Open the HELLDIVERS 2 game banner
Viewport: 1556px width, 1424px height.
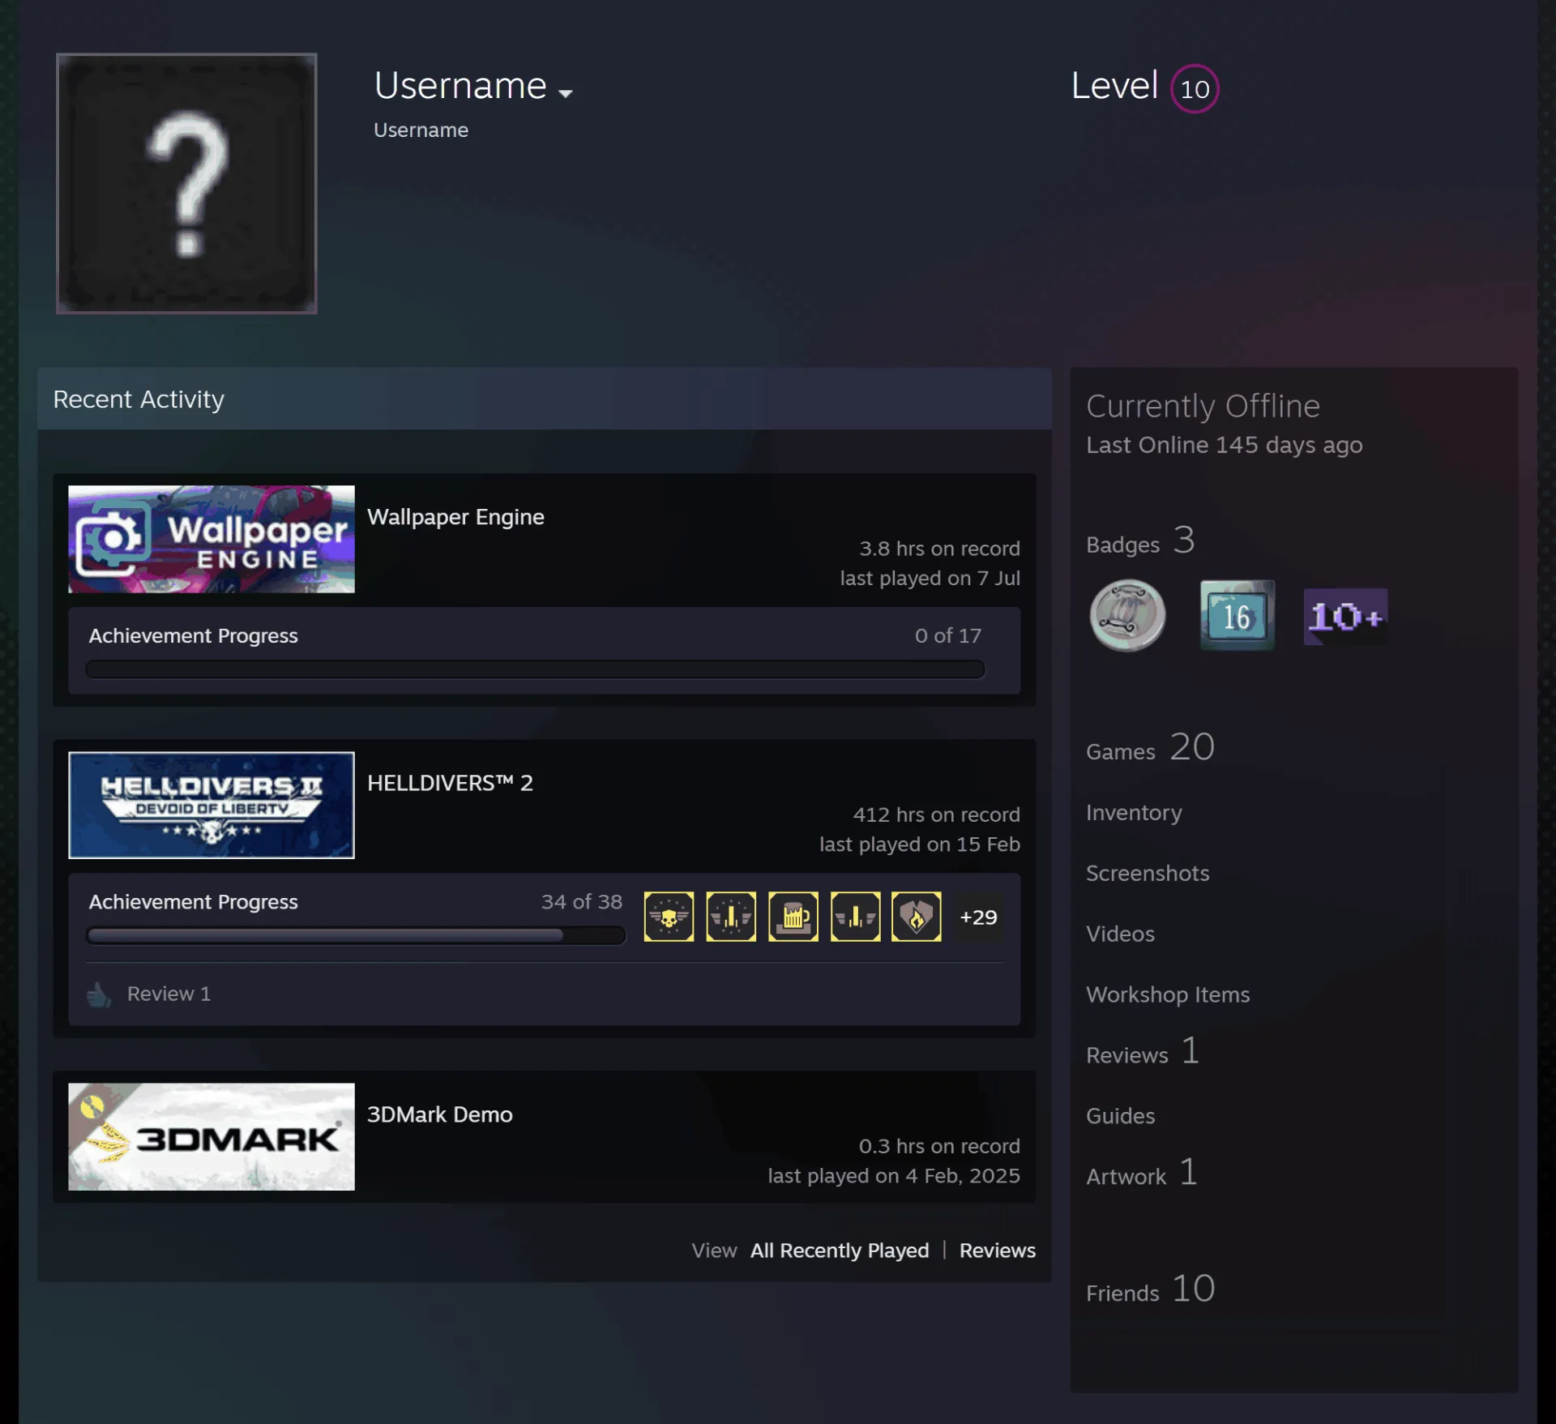point(212,805)
